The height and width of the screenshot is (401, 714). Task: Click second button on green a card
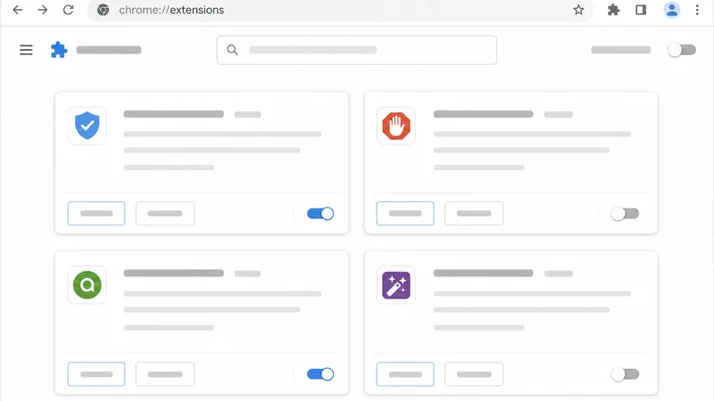(x=165, y=374)
